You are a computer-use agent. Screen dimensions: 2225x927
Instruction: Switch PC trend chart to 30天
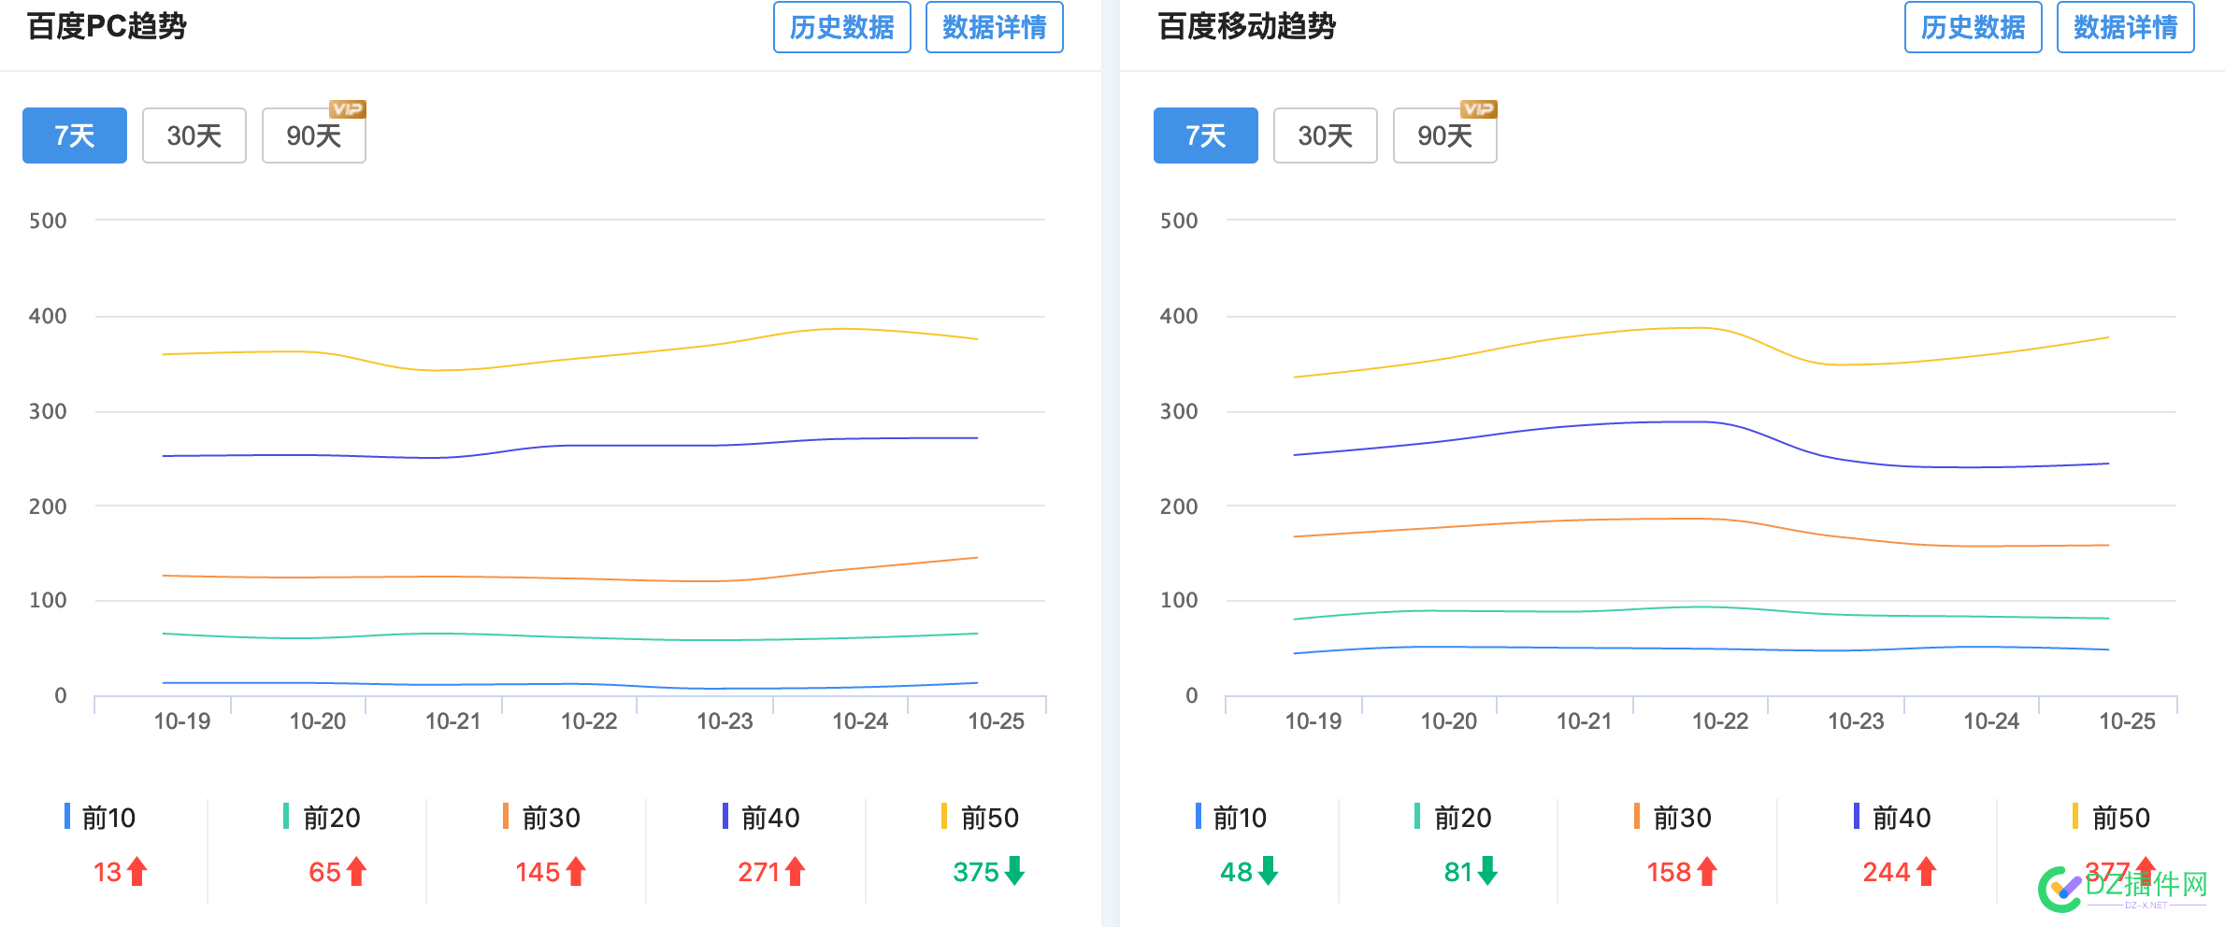pyautogui.click(x=194, y=135)
